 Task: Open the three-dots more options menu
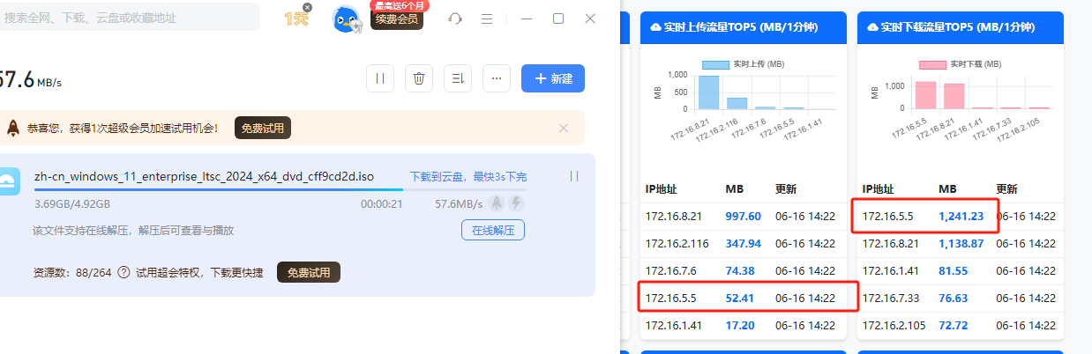[x=497, y=78]
